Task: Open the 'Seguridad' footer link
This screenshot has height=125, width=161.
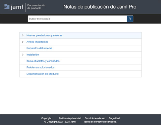Action: [114, 118]
